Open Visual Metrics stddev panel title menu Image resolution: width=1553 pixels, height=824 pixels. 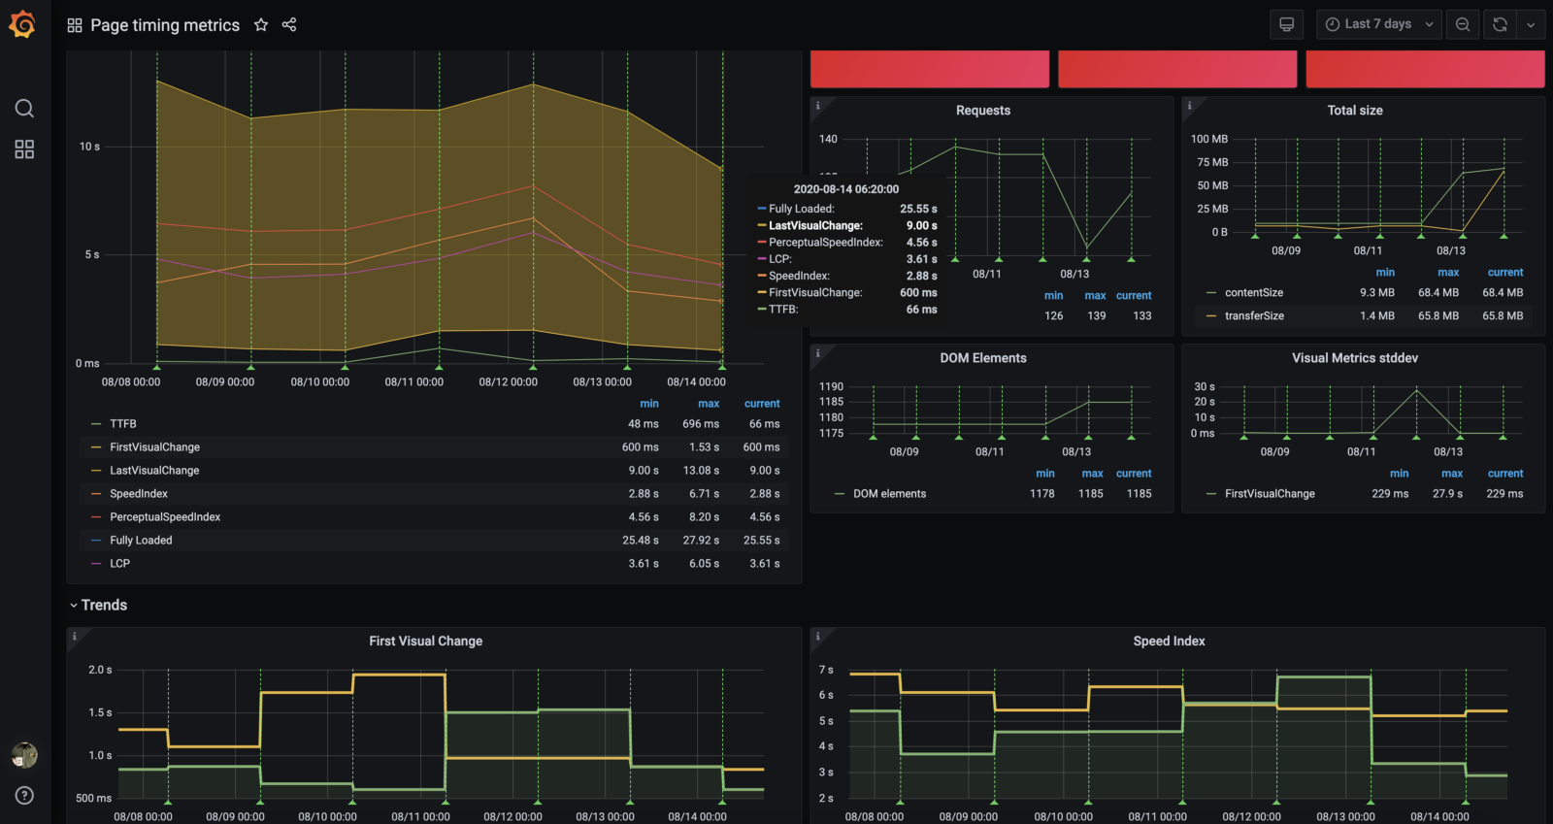(x=1355, y=358)
